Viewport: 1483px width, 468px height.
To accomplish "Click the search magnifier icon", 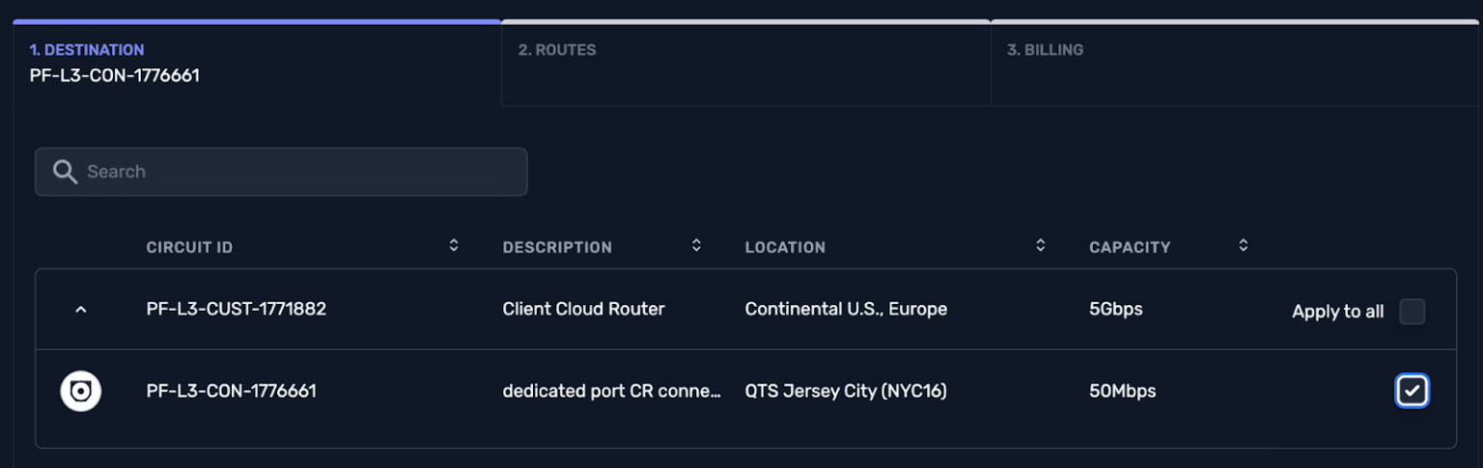I will tap(65, 172).
